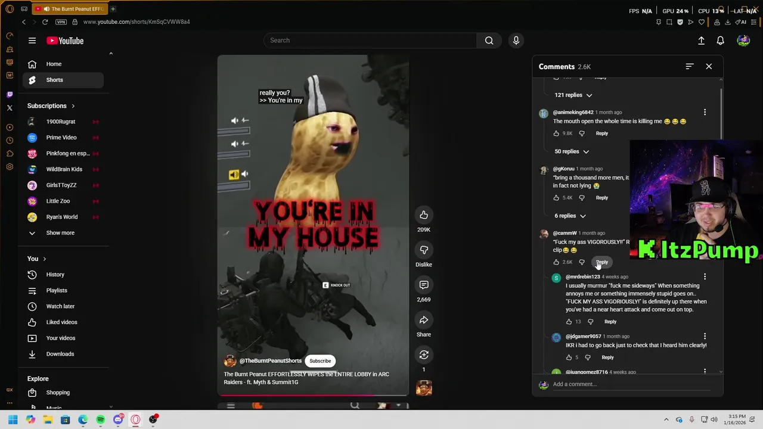This screenshot has width=763, height=429.
Task: Select Shorts in sidebar
Action: click(x=63, y=80)
